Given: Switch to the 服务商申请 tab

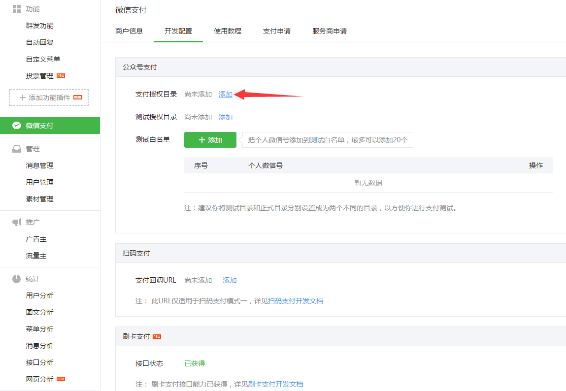Looking at the screenshot, I should pos(330,31).
